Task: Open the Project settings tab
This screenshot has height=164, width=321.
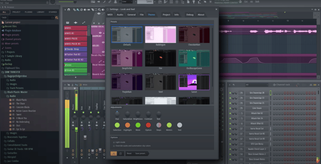Action: click(166, 15)
